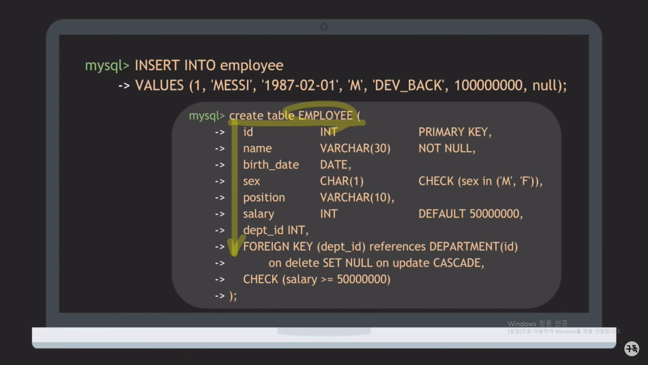Click the DEFAULT 50000000 text
The width and height of the screenshot is (648, 365).
point(470,214)
